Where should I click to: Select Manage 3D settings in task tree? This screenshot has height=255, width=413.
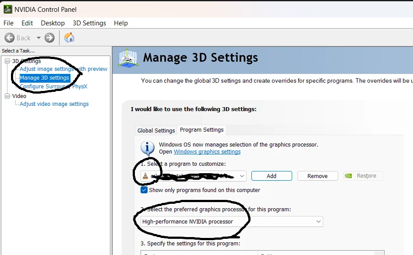[45, 78]
